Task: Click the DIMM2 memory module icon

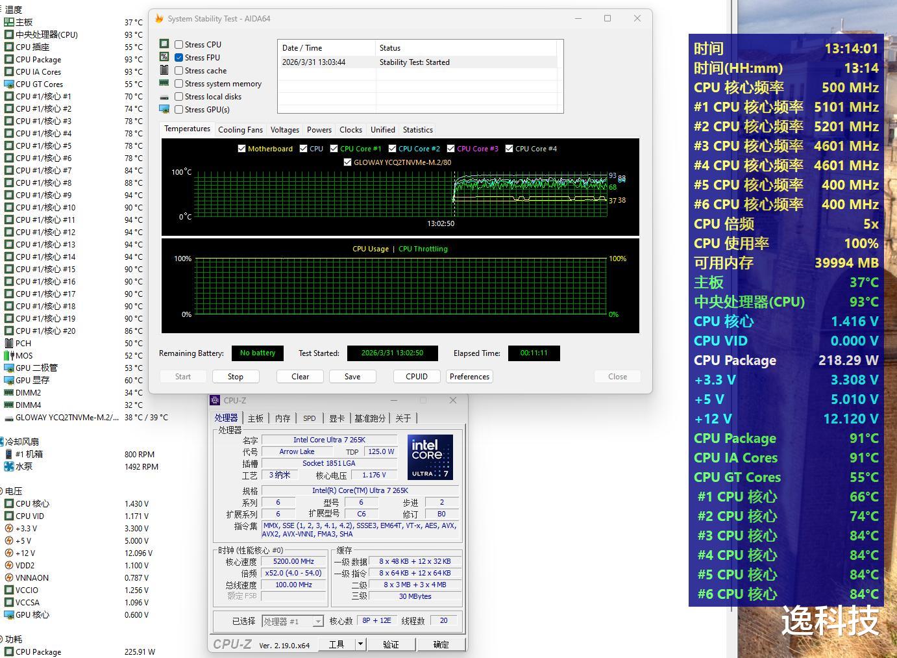Action: coord(9,392)
